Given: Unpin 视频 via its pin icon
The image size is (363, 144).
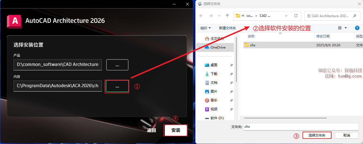Looking at the screenshot, I should (x=231, y=109).
